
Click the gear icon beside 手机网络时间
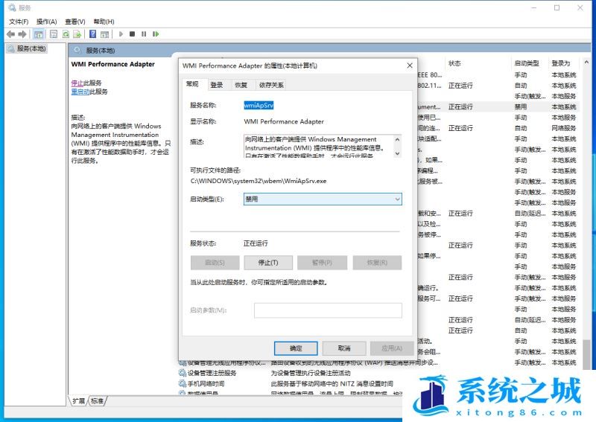coord(183,383)
